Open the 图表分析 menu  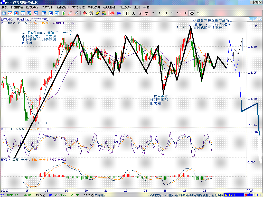pyautogui.click(x=32, y=7)
